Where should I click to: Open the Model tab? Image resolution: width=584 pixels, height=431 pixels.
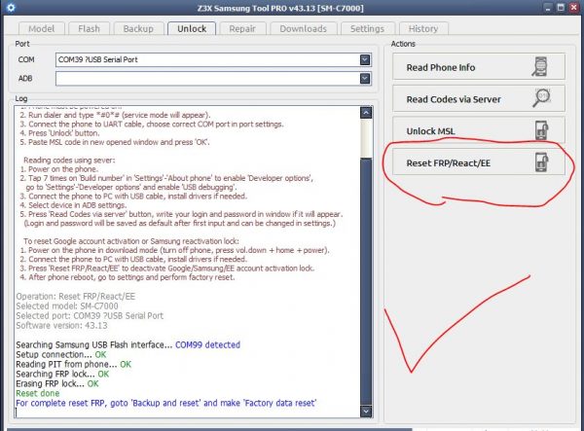(x=41, y=28)
